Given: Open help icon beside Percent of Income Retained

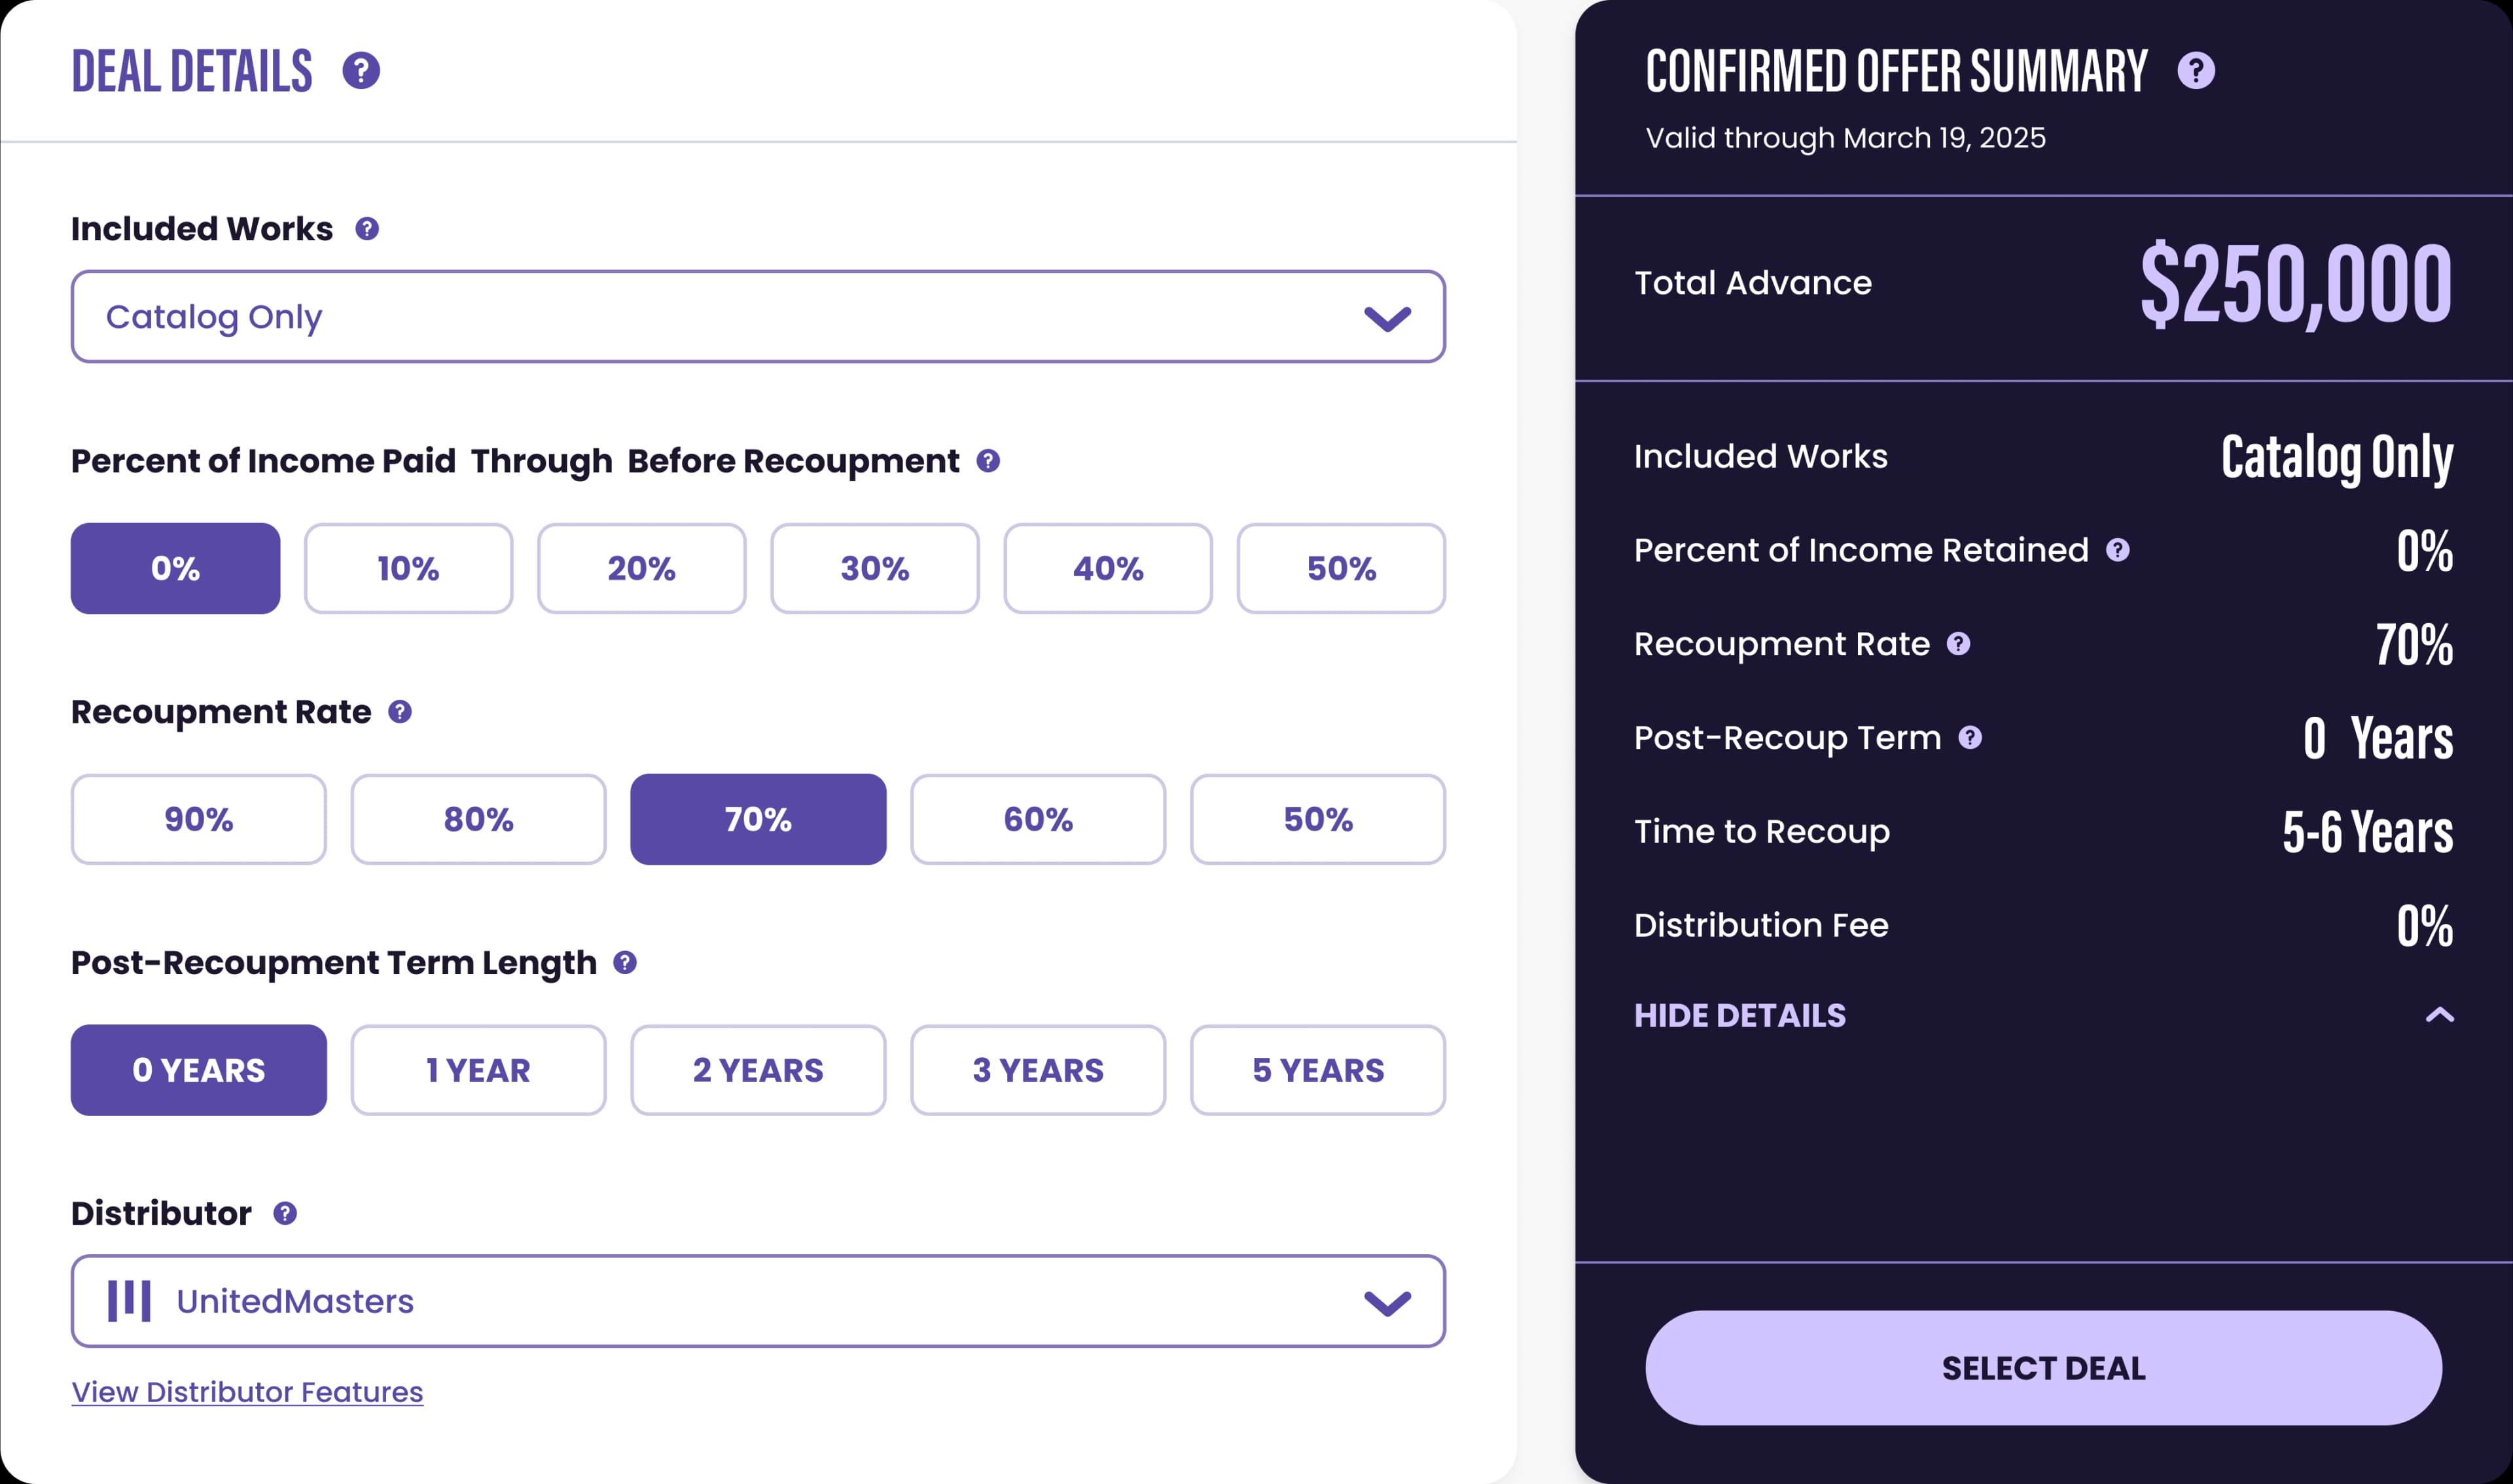Looking at the screenshot, I should pyautogui.click(x=2117, y=550).
